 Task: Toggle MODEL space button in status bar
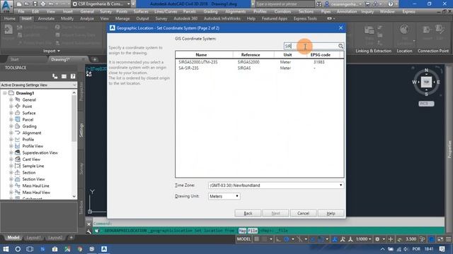(x=243, y=239)
